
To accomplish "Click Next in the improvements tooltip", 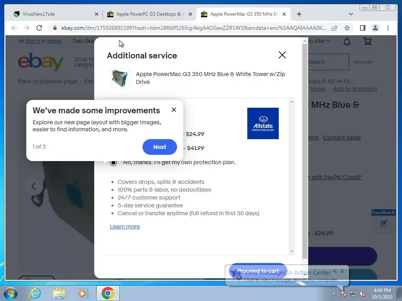I will [160, 147].
